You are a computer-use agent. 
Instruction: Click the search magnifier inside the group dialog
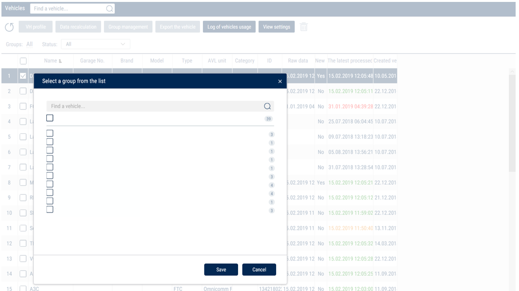tap(267, 106)
